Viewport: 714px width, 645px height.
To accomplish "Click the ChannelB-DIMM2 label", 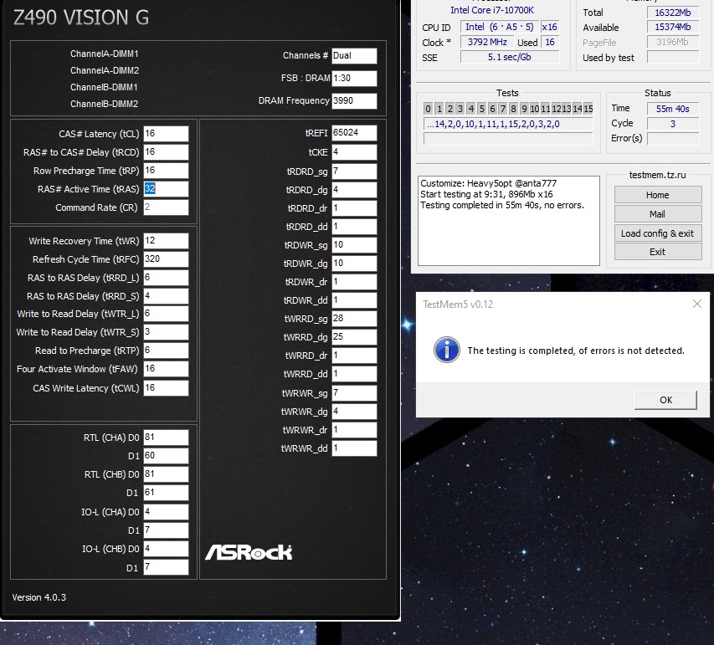I will (x=105, y=104).
